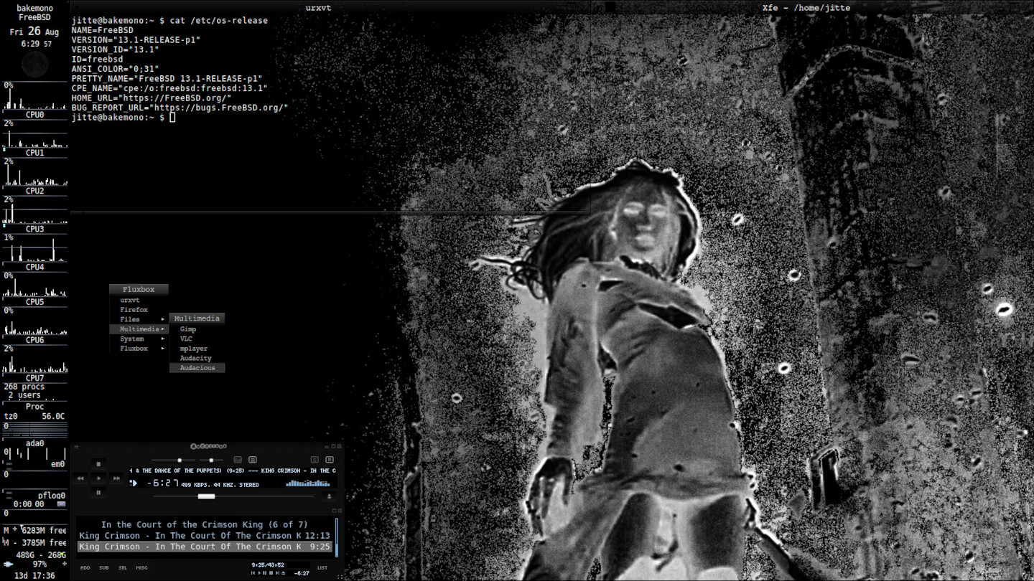Toggle repeat with the R button
This screenshot has width=1034, height=581.
click(330, 460)
